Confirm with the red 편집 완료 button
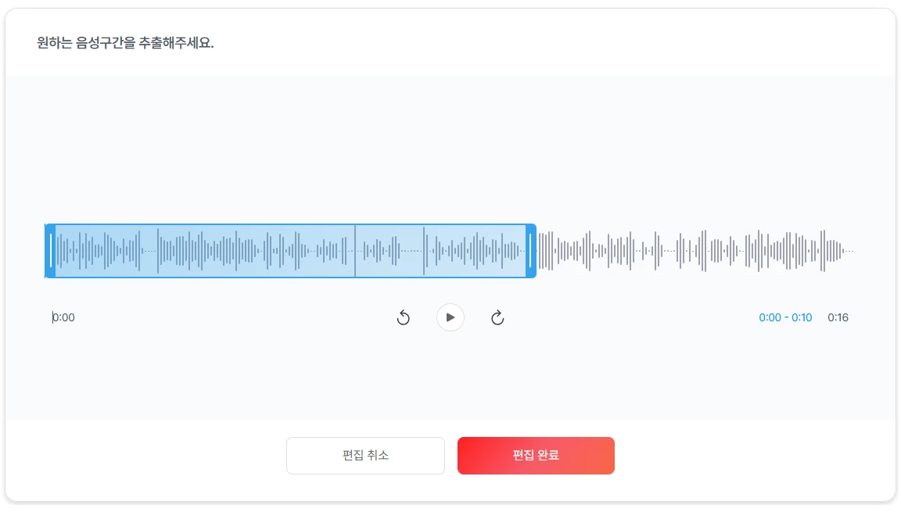This screenshot has height=512, width=901. pyautogui.click(x=536, y=456)
